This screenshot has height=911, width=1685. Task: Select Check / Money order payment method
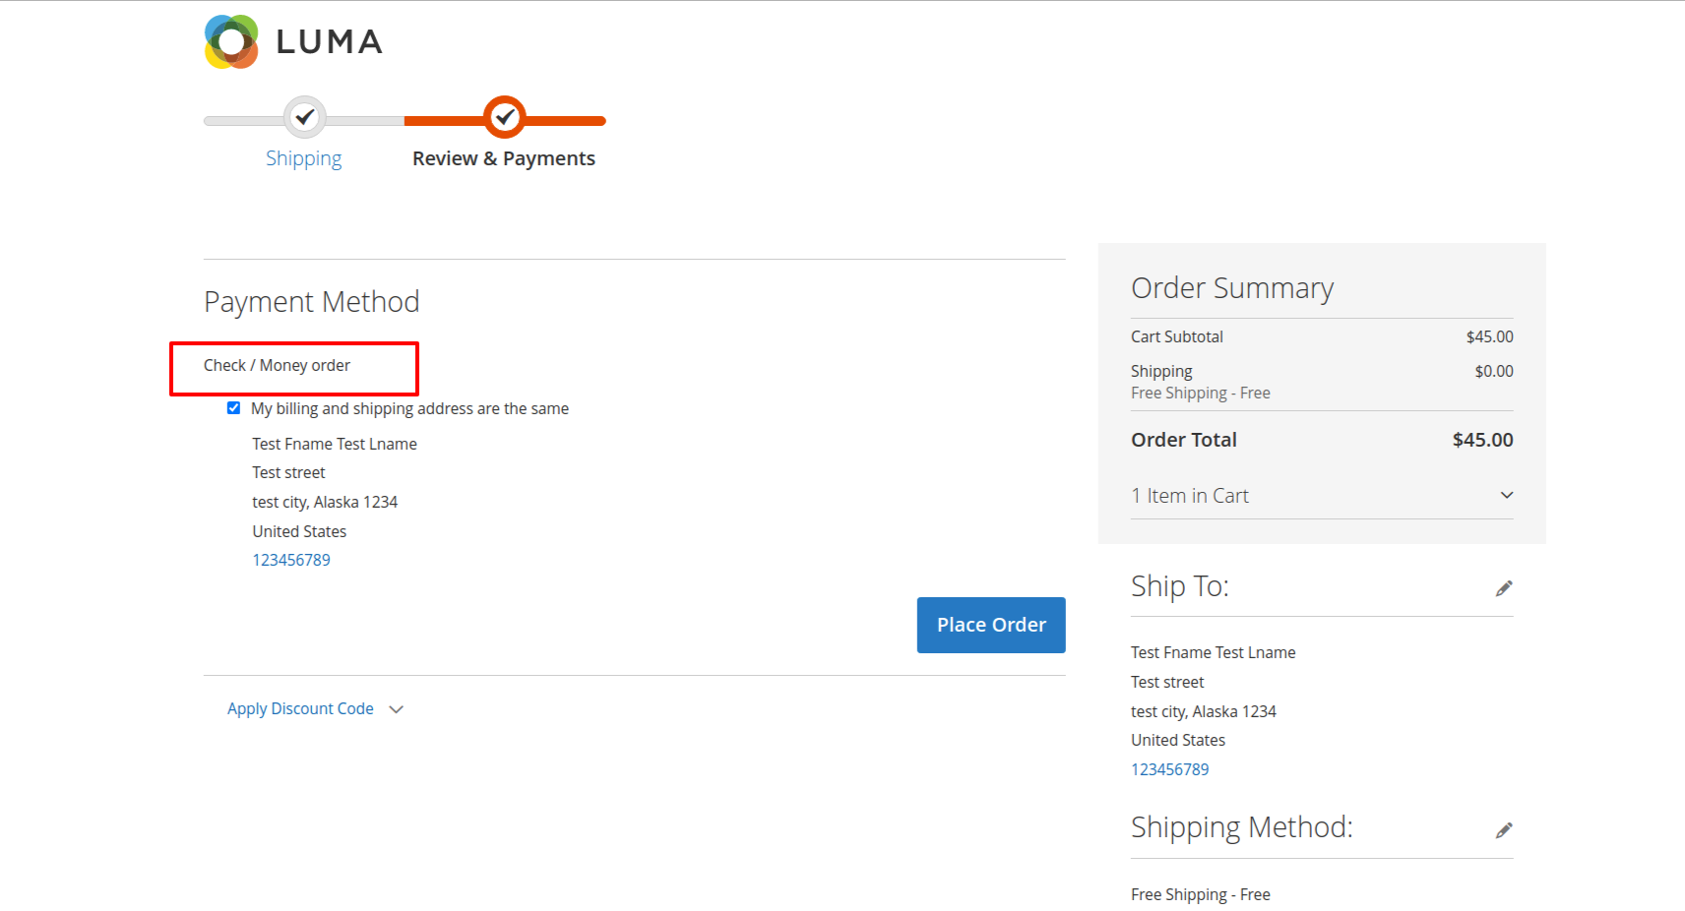click(277, 365)
